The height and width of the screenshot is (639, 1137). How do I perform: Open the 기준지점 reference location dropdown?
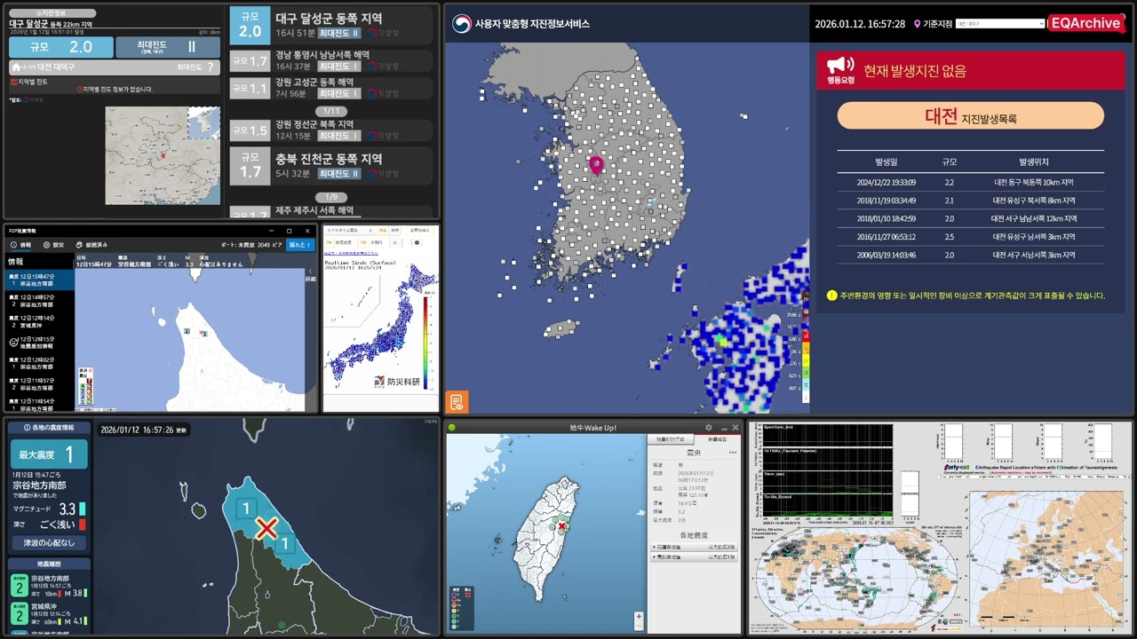pyautogui.click(x=1000, y=24)
